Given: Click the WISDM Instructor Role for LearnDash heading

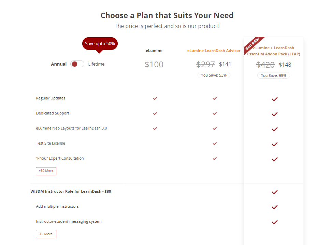Looking at the screenshot, I should (71, 191).
